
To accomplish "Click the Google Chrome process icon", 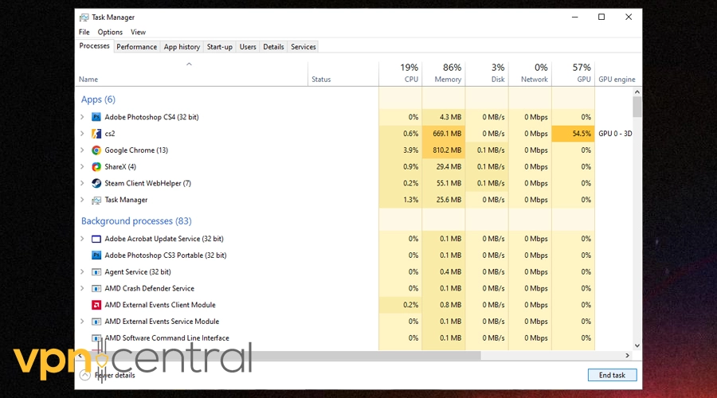I will (x=96, y=150).
